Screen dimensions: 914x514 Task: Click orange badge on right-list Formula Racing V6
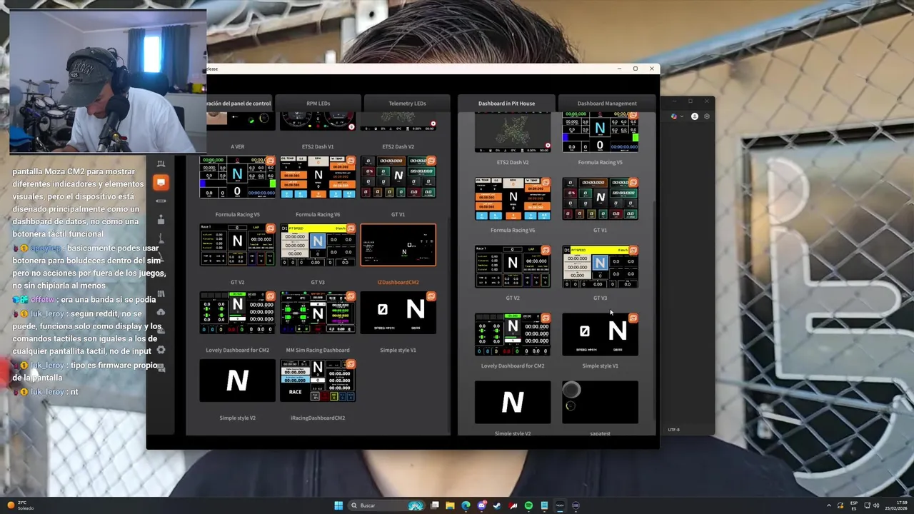pos(546,183)
